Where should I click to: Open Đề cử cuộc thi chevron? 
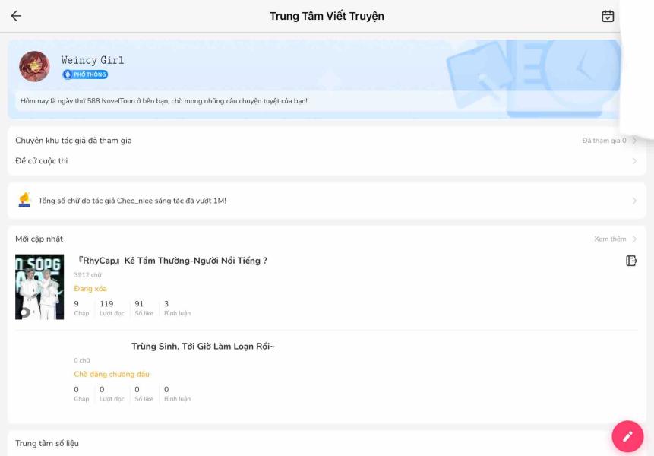click(x=634, y=160)
